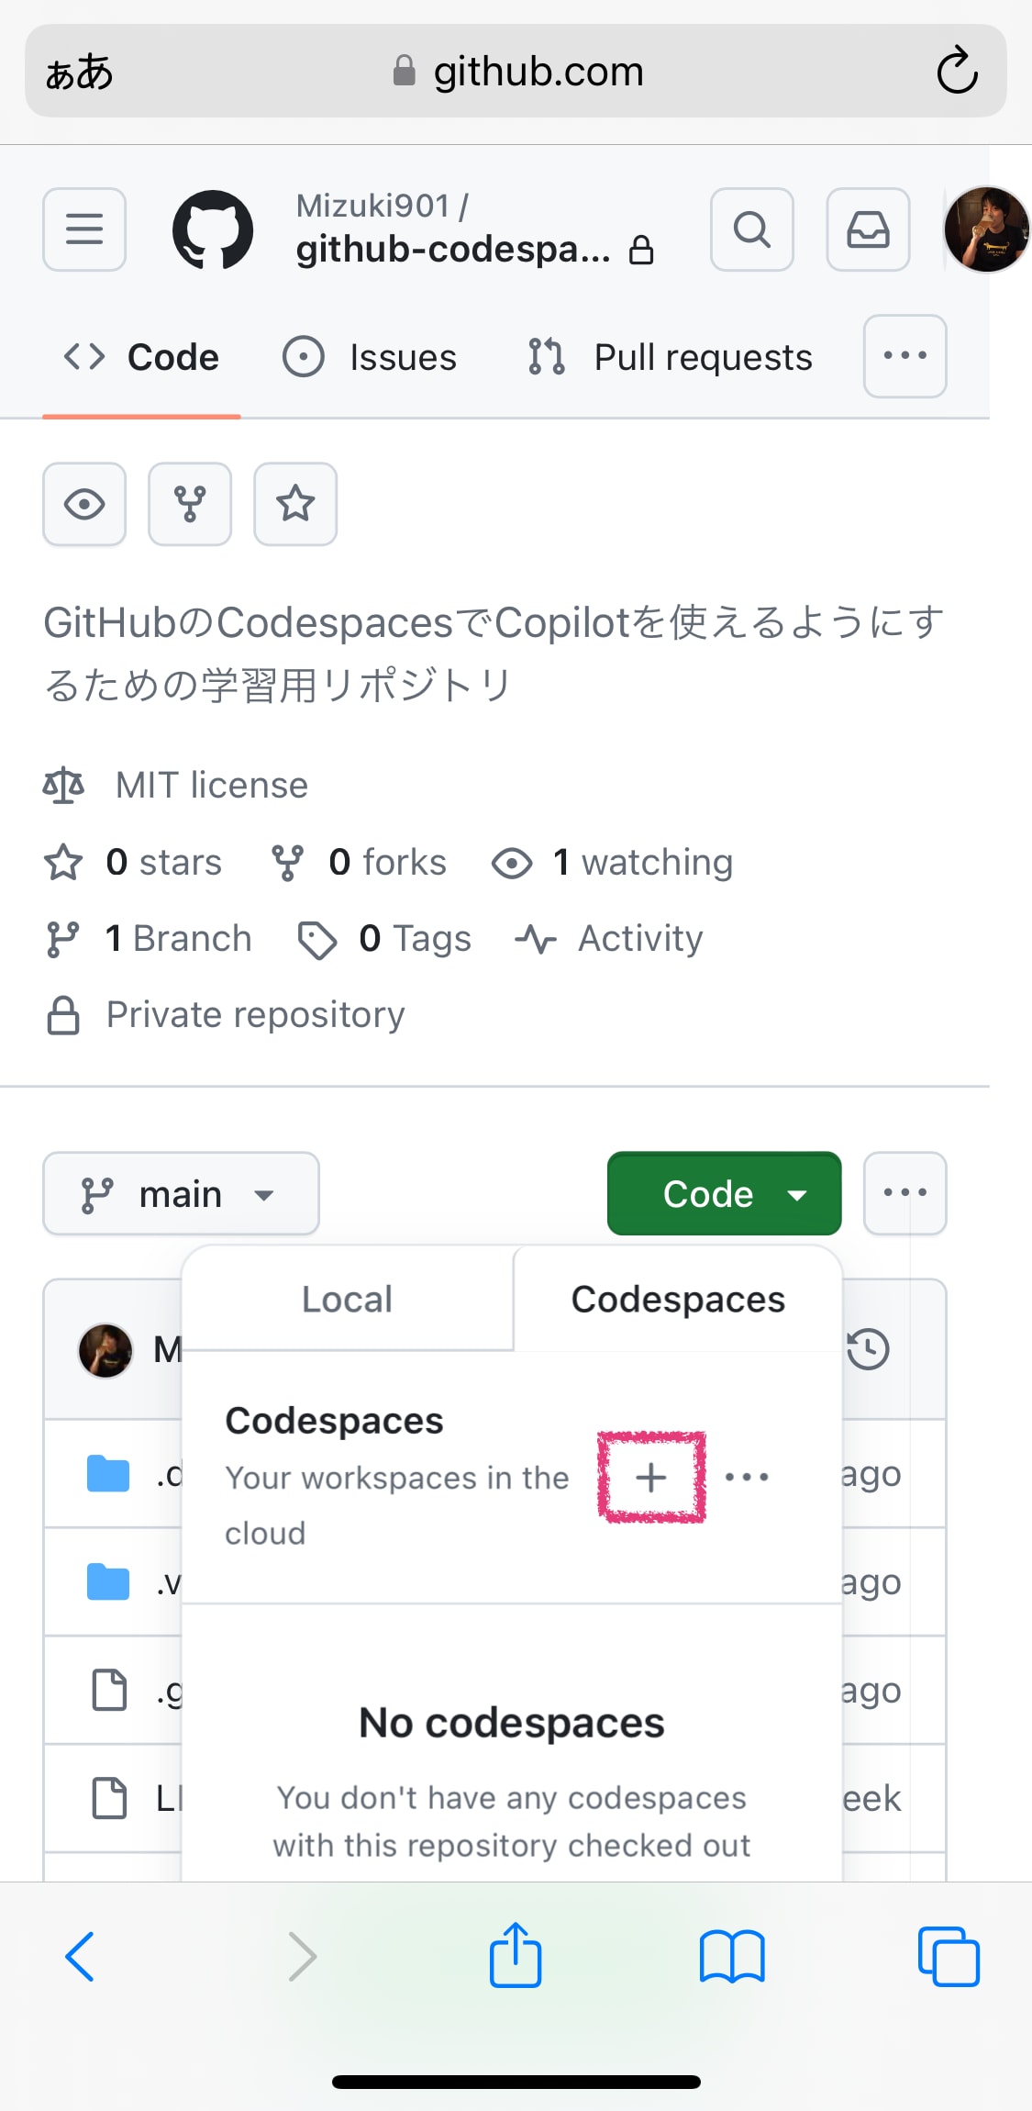Open the hamburger navigation menu
The image size is (1032, 2111).
point(84,229)
